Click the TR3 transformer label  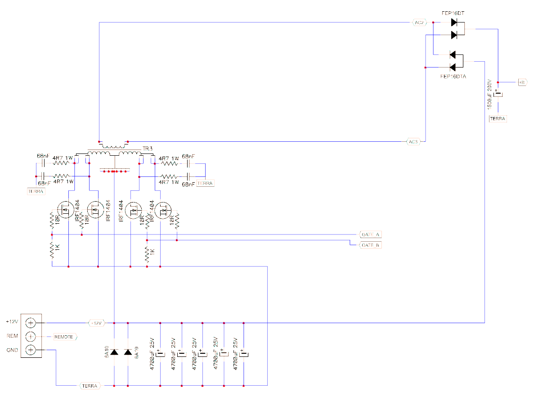(148, 149)
